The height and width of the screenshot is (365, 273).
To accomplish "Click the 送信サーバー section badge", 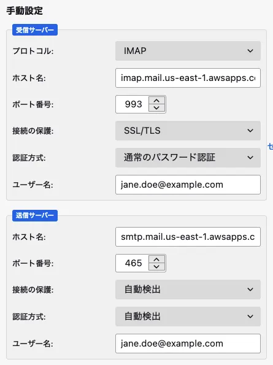I will click(x=35, y=215).
